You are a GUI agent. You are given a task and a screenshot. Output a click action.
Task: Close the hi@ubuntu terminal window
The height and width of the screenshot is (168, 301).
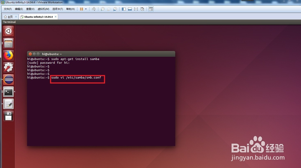30,54
